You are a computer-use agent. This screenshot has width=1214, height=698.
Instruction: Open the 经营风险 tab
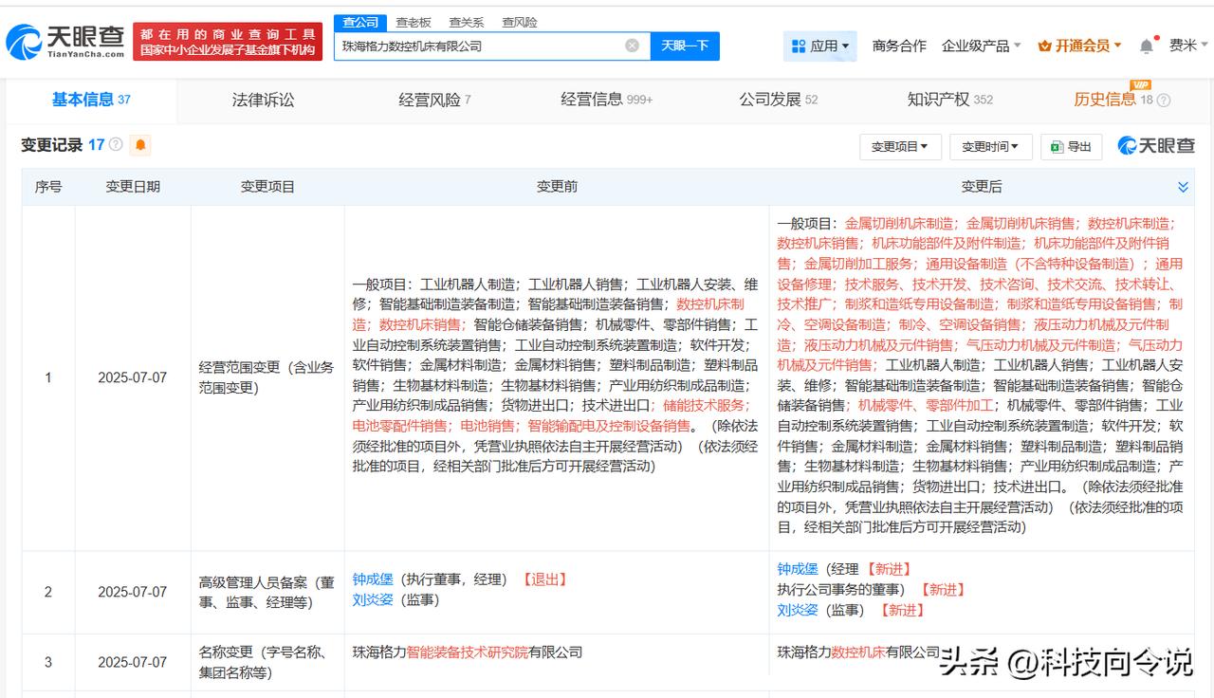click(434, 100)
